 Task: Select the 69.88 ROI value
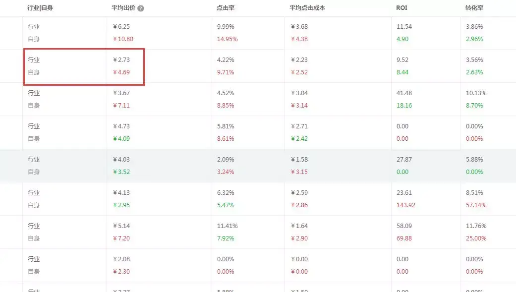[x=404, y=238]
